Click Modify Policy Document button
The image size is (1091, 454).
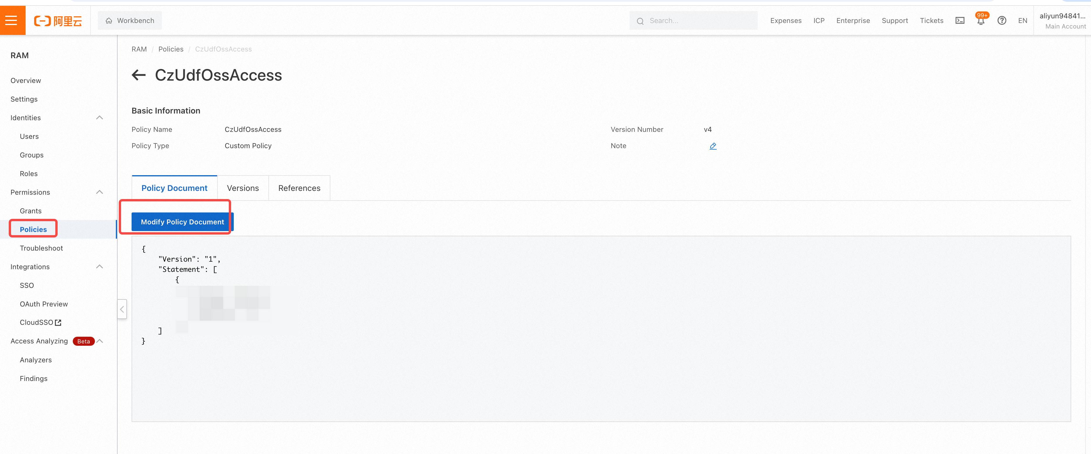[x=182, y=222]
